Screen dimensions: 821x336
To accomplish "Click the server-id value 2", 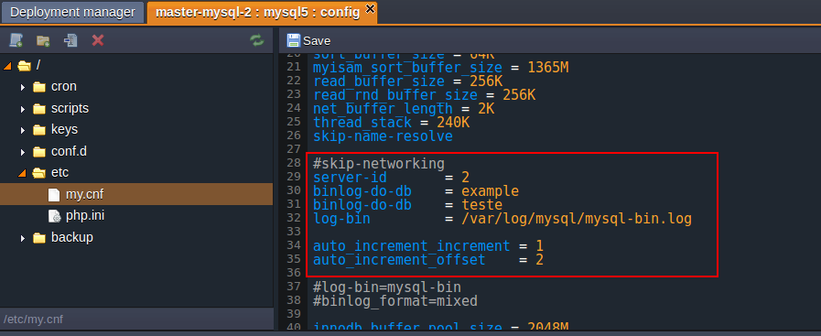I will point(466,178).
